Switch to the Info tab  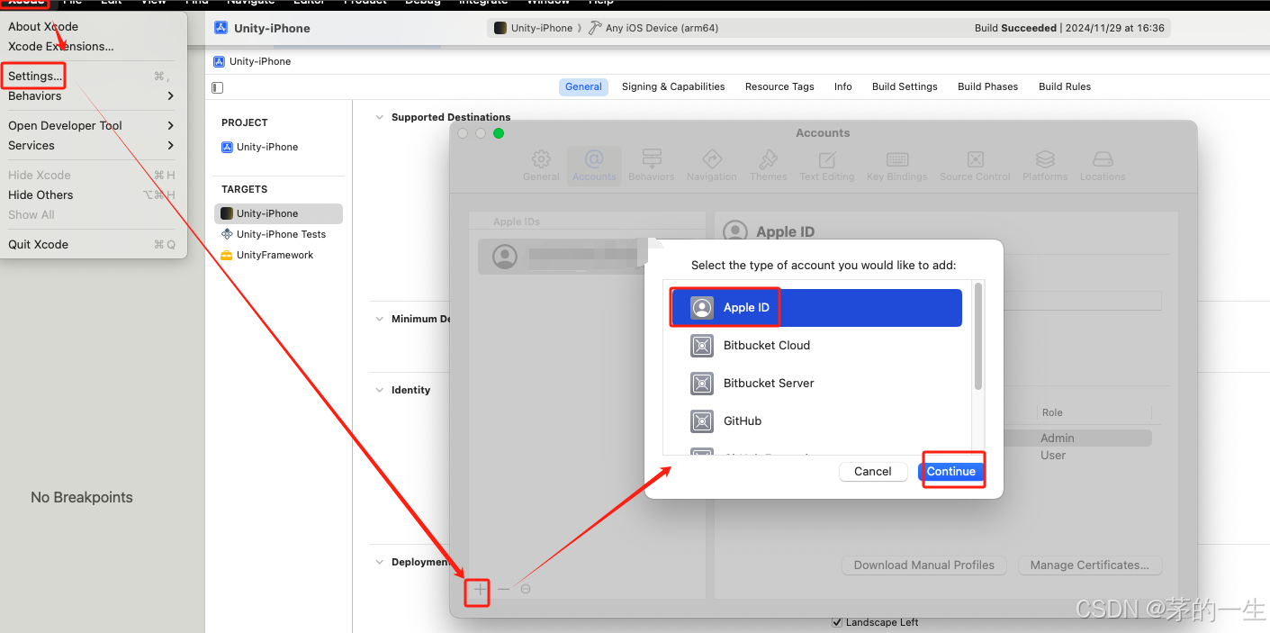pos(842,86)
